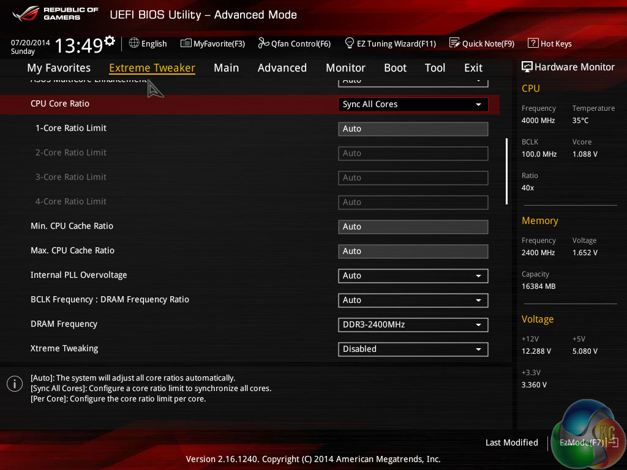Click the 07/20/2014 date text

tap(31, 42)
